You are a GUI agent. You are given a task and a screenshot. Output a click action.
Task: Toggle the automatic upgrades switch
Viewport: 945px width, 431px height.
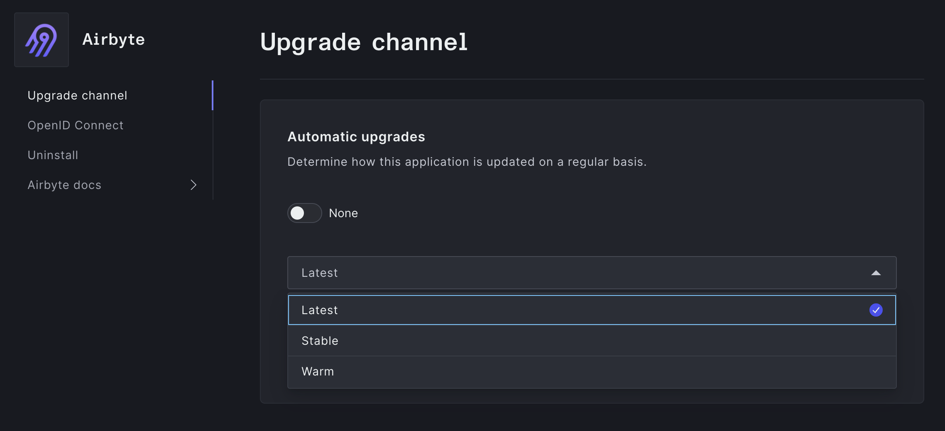pyautogui.click(x=304, y=213)
